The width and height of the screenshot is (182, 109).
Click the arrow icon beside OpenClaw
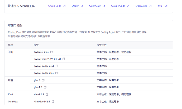[104, 6]
